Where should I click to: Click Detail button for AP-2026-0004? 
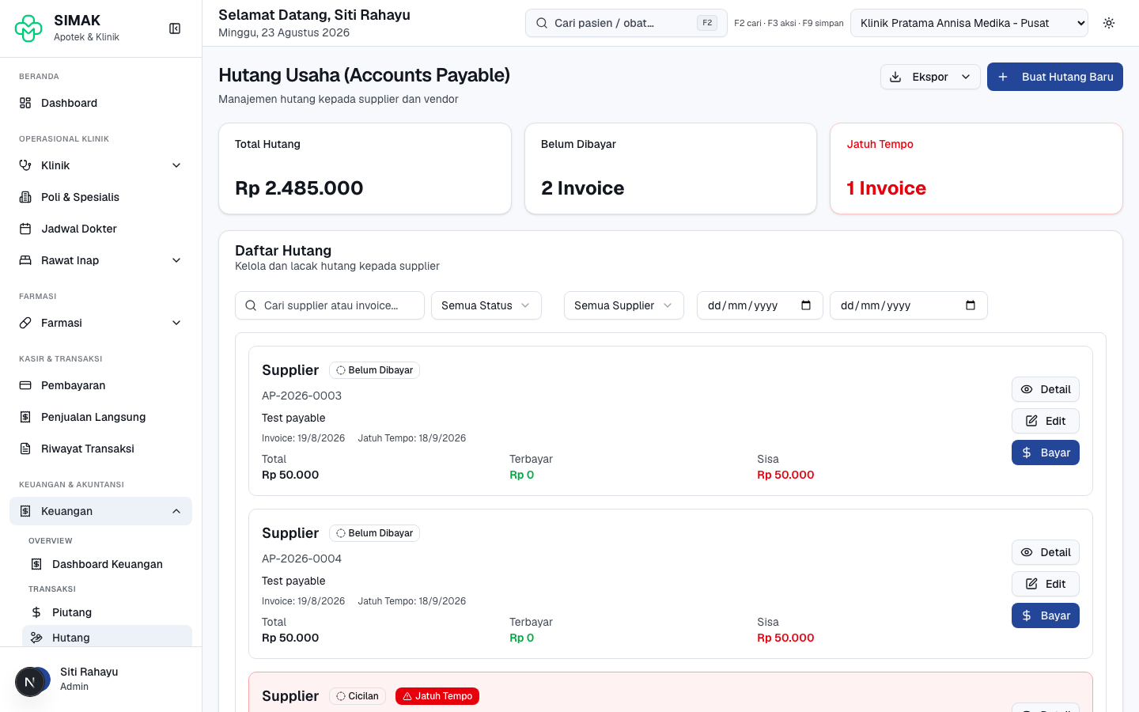1046,552
